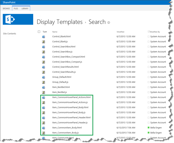
Task: Click the JS icon for Control_SearchResults.js
Action: click(44, 72)
